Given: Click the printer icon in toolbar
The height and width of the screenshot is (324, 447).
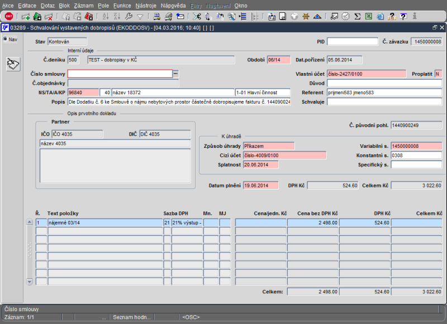Looking at the screenshot, I should click(x=156, y=16).
